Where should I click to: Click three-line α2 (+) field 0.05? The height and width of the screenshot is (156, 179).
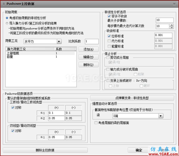56,118
